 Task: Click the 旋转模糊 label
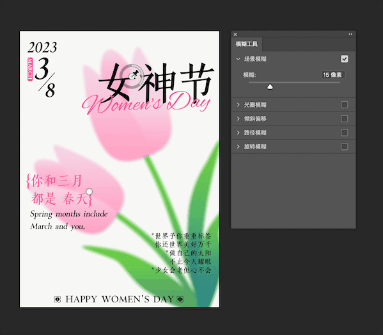tap(255, 147)
